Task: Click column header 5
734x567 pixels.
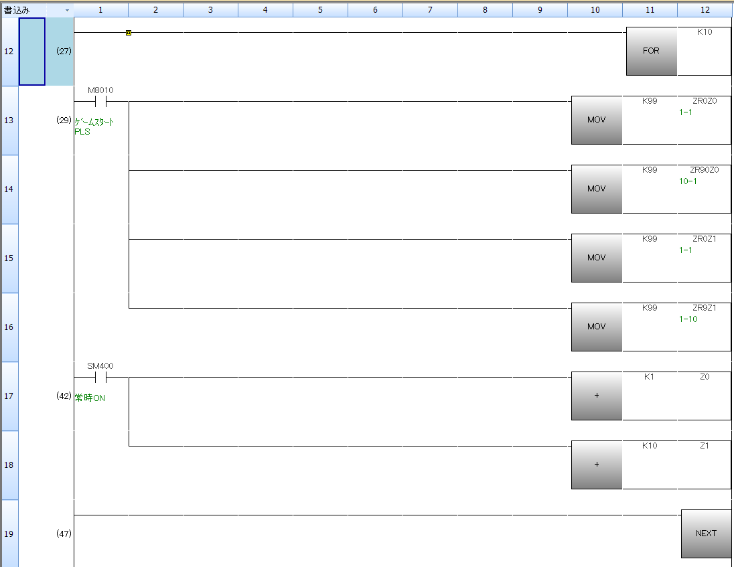Action: [320, 11]
